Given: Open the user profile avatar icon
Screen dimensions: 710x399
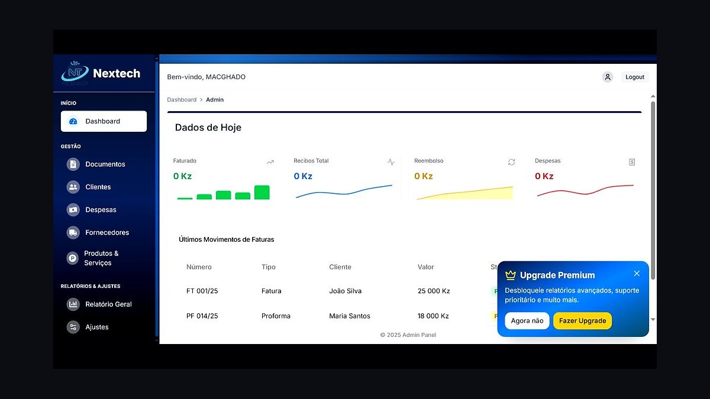Looking at the screenshot, I should (608, 77).
